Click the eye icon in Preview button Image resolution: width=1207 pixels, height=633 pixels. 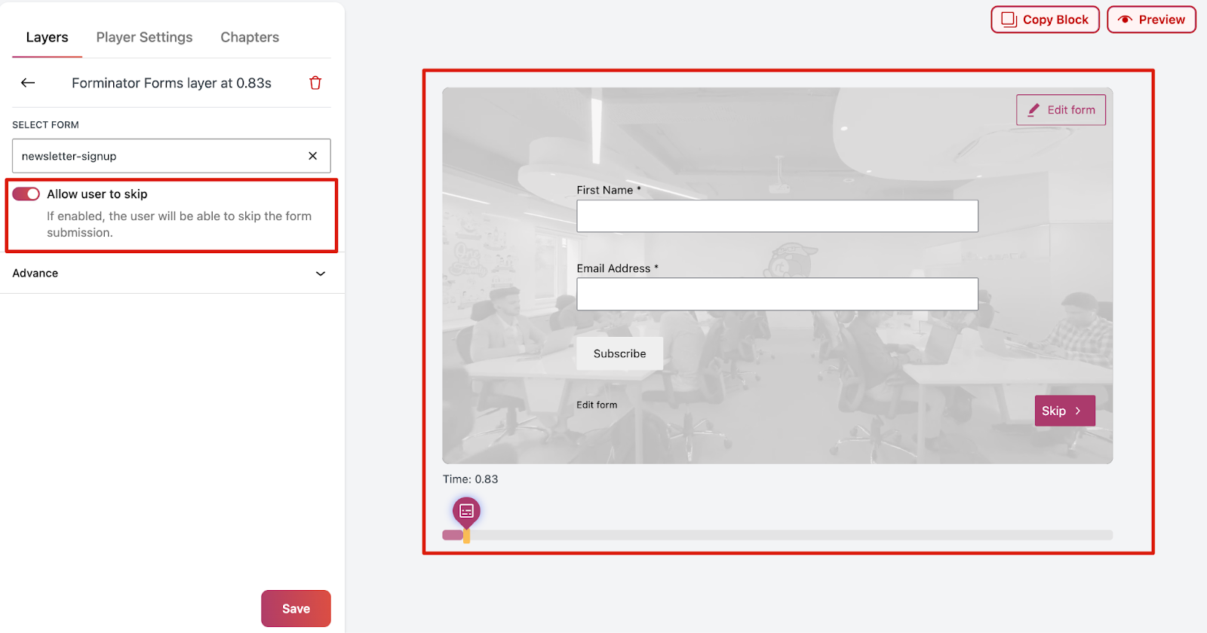1125,20
